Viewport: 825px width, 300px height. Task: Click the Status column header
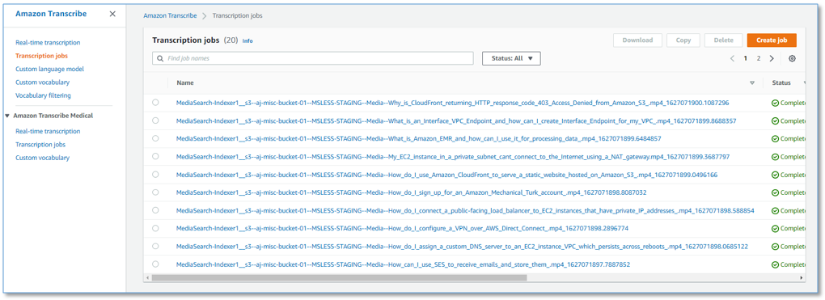[781, 83]
